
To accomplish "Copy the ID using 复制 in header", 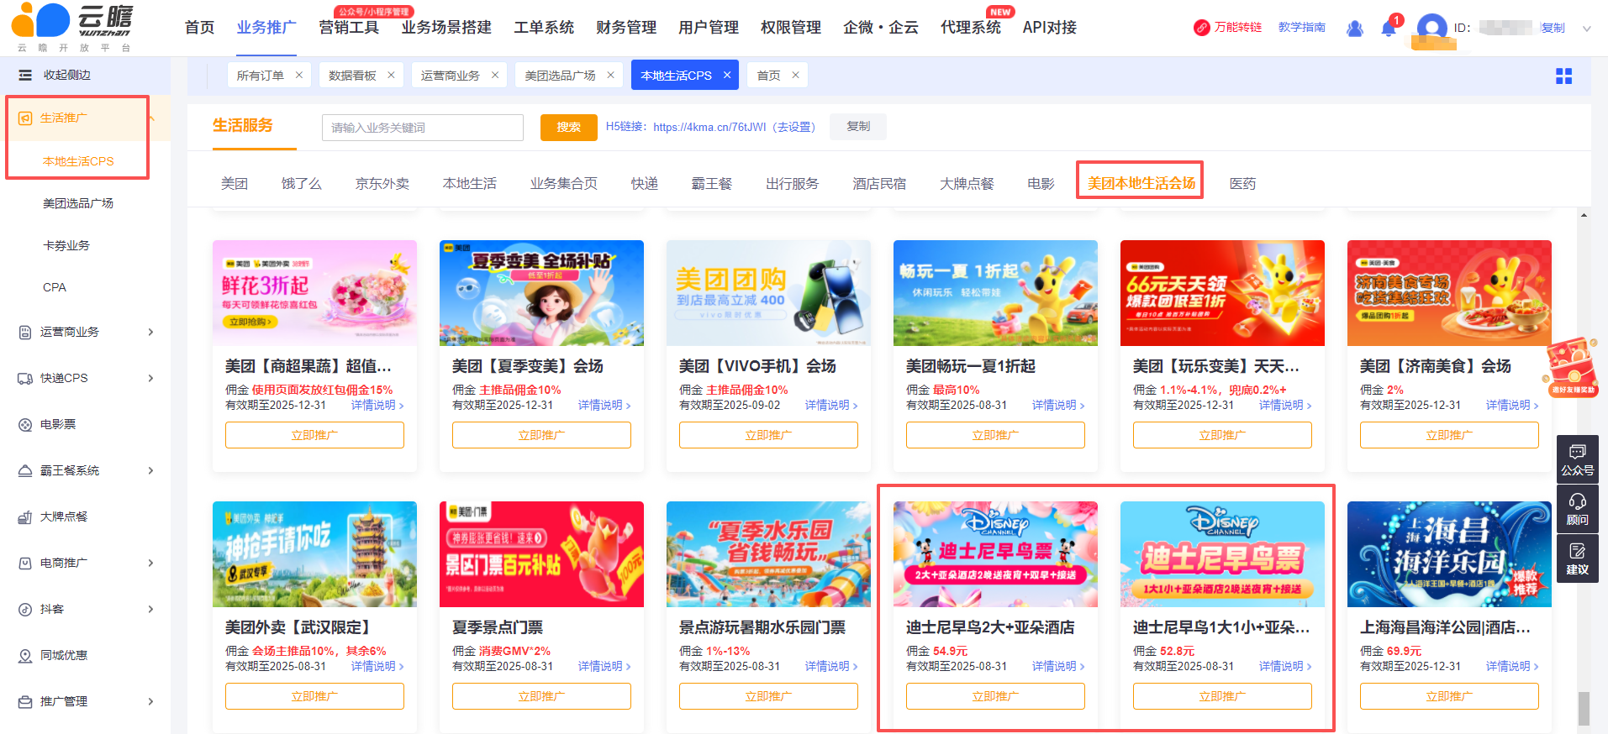I will (1553, 28).
